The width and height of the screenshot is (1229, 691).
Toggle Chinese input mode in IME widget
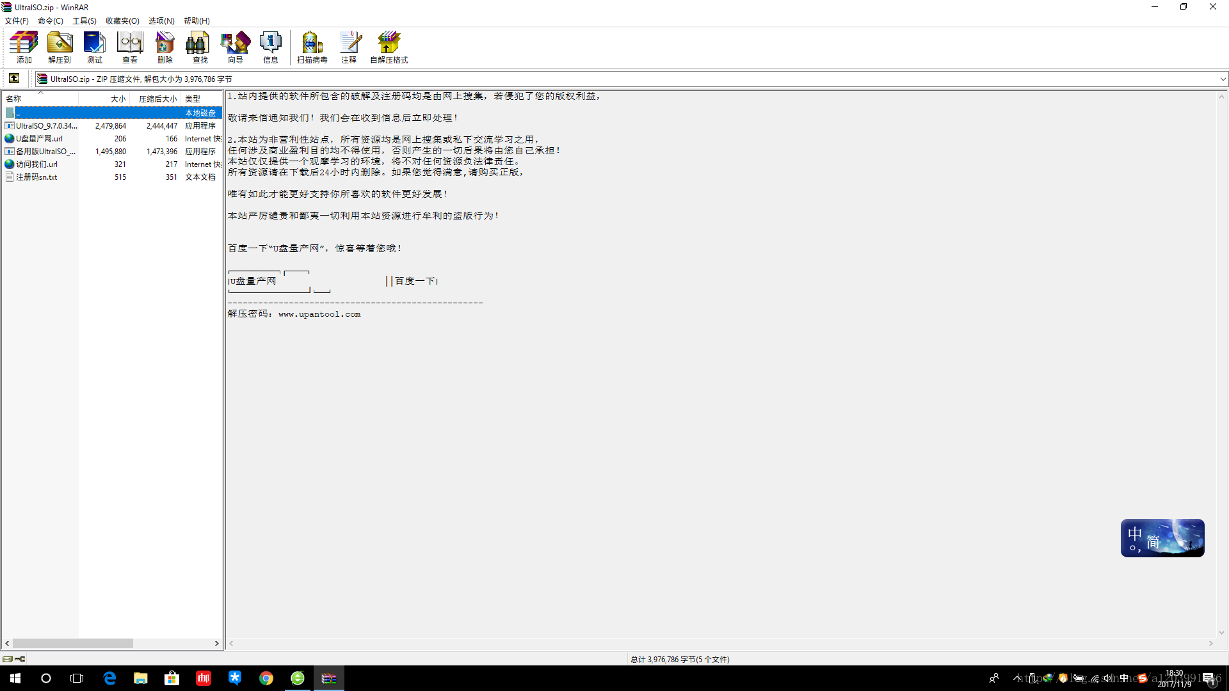tap(1135, 534)
